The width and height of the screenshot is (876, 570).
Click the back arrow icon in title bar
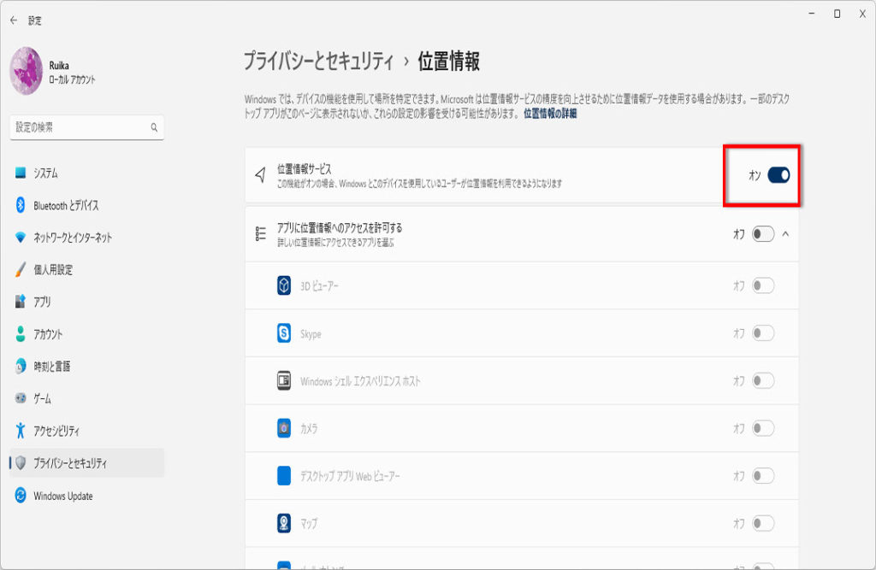(x=14, y=21)
